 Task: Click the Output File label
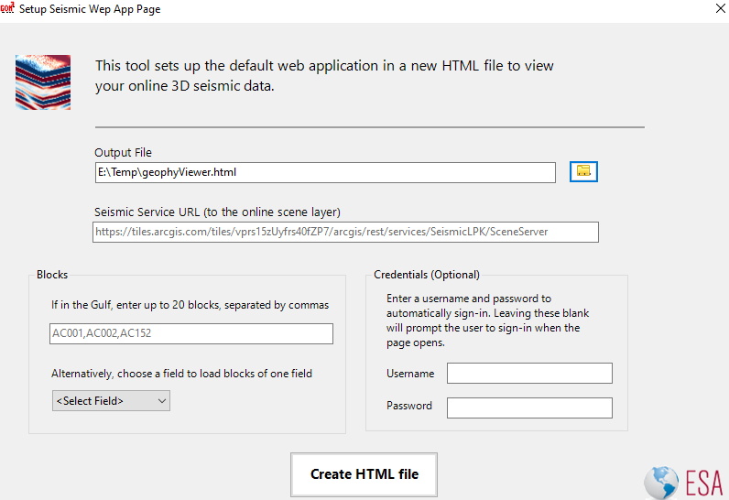[123, 152]
